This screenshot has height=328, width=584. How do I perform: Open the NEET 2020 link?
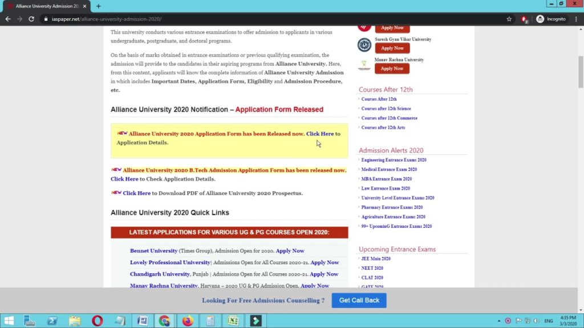point(372,268)
